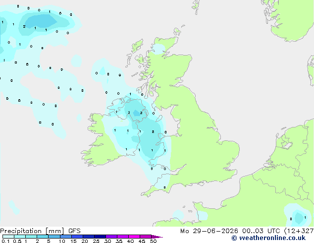Screen dimensions: 314x243
Task: Click the legend label '30'
Action: pyautogui.click(x=107, y=241)
